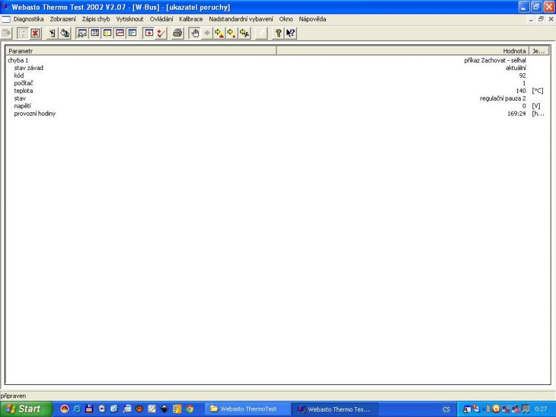Open the Windows Start menu
556x417 pixels.
click(26, 409)
